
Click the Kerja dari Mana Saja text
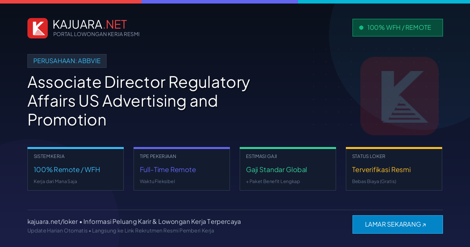click(55, 182)
